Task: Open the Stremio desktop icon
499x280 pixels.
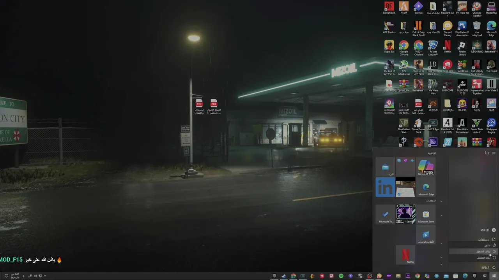Action: coord(418,8)
